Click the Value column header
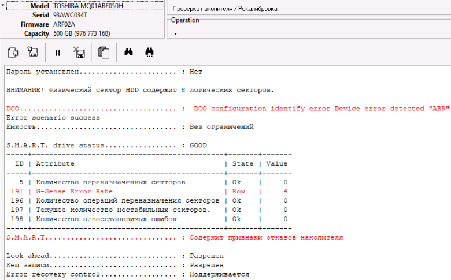The width and height of the screenshot is (451, 280). pyautogui.click(x=277, y=164)
